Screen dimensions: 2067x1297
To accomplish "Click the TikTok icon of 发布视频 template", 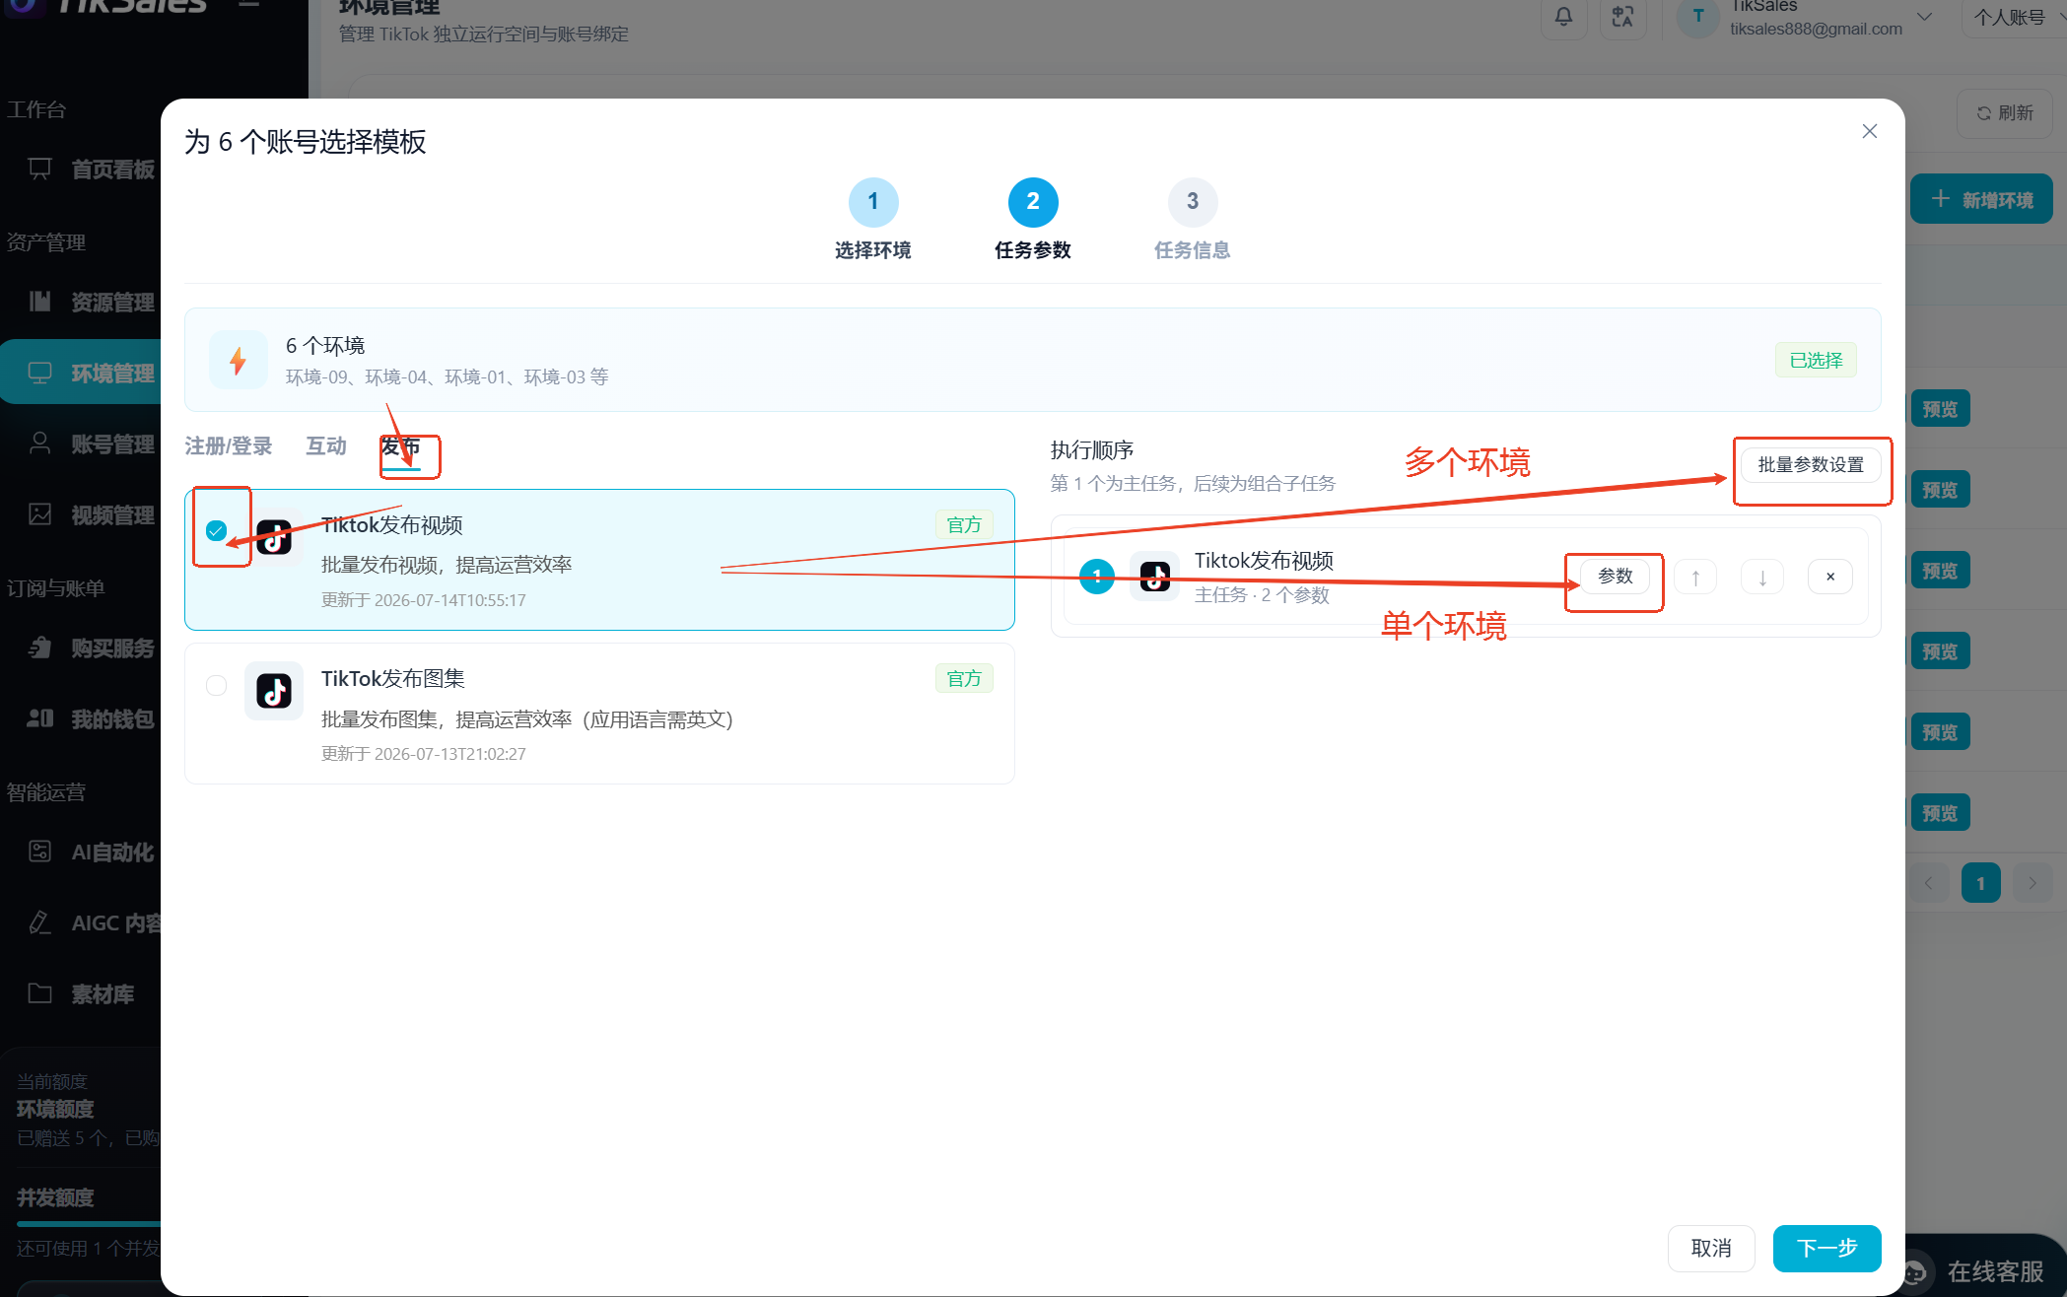I will pyautogui.click(x=274, y=538).
